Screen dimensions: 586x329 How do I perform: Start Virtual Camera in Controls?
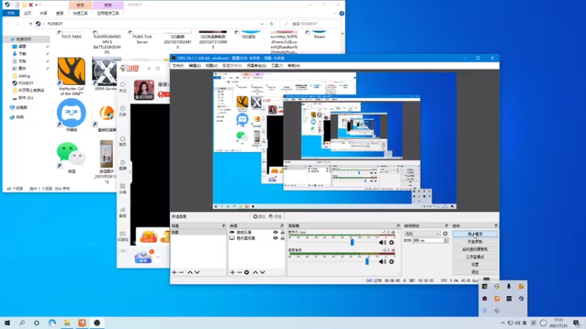(x=475, y=249)
